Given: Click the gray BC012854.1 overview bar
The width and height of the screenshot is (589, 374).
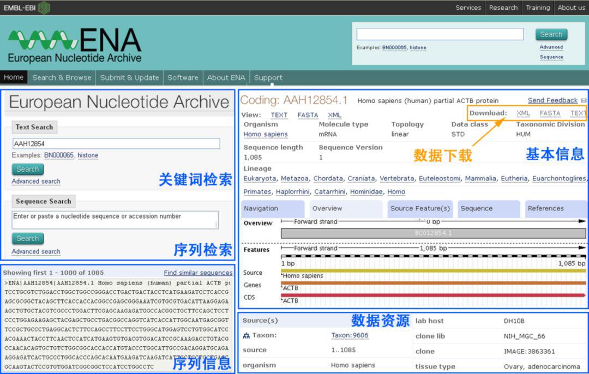Looking at the screenshot, I should click(433, 233).
